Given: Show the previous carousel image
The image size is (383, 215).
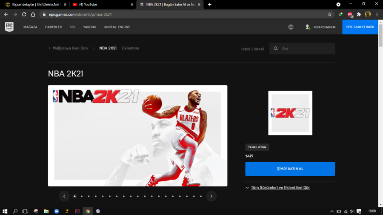Looking at the screenshot, I should 64,196.
